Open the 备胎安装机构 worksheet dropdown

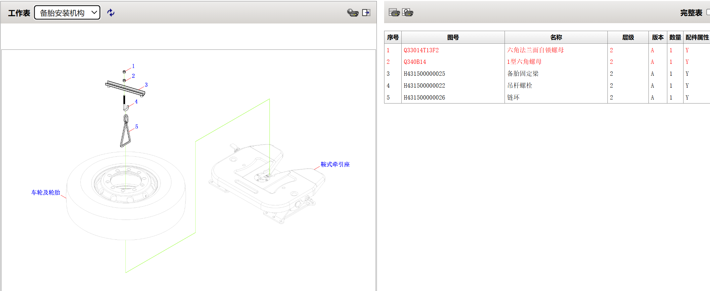[x=67, y=13]
